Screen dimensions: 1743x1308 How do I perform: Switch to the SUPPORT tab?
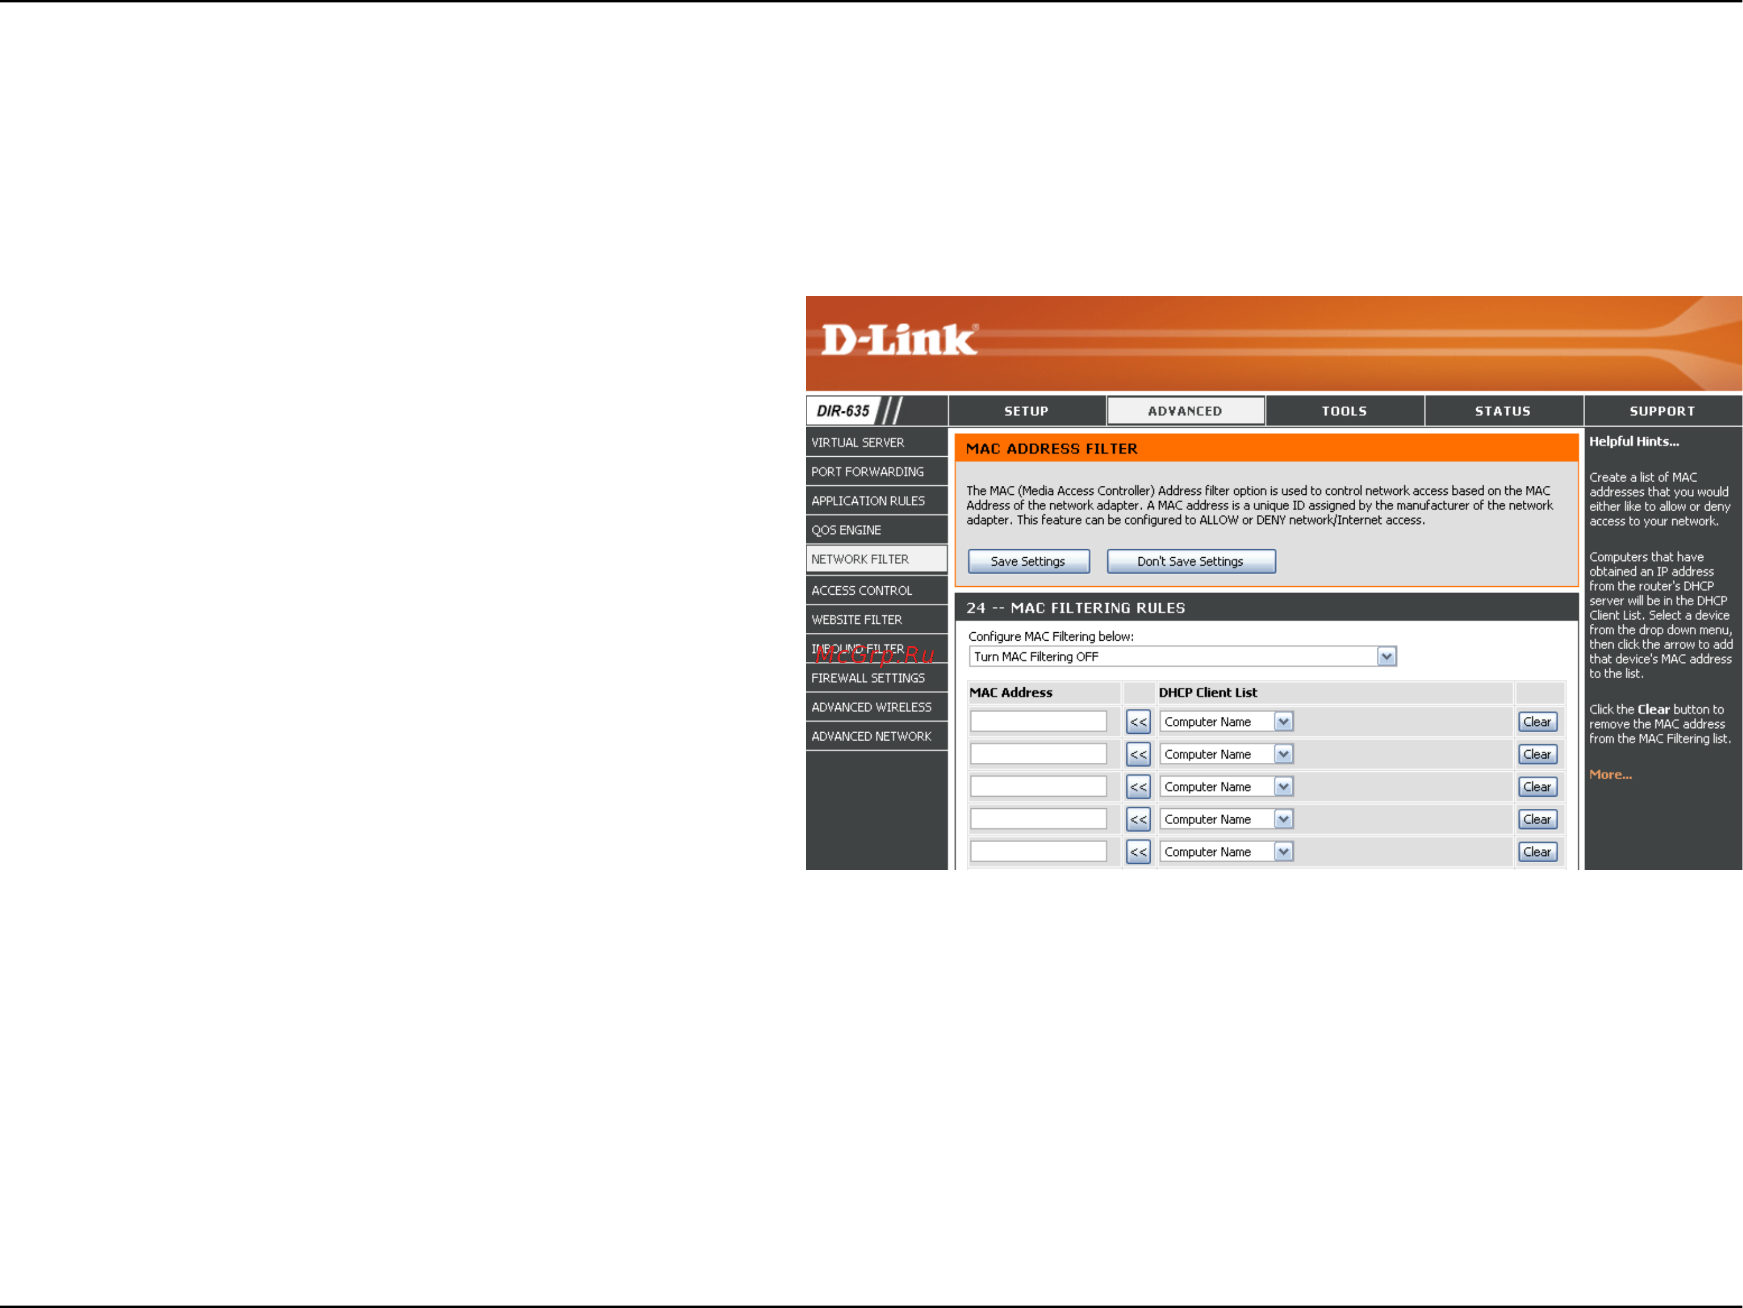click(x=1663, y=411)
